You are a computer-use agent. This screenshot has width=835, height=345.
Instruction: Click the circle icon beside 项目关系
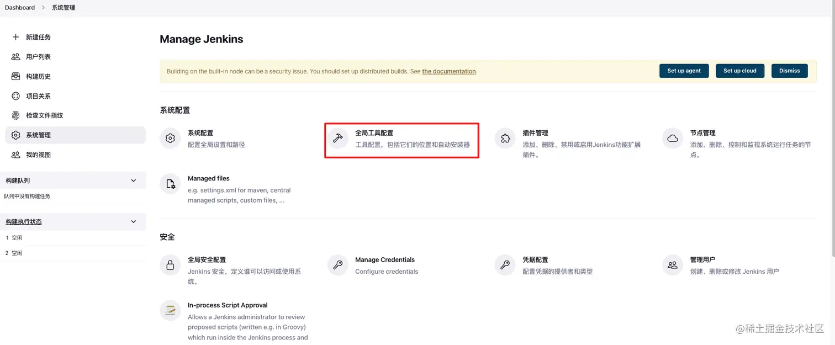tap(15, 96)
